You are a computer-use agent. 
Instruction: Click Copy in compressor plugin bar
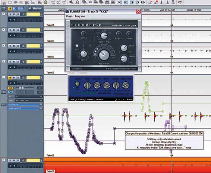tap(72, 99)
